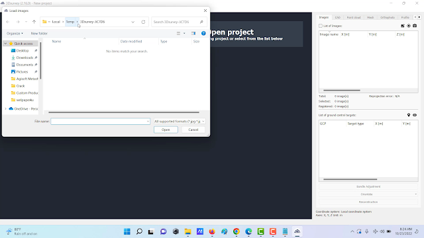
Task: Go back in the file dialog
Action: 8,22
